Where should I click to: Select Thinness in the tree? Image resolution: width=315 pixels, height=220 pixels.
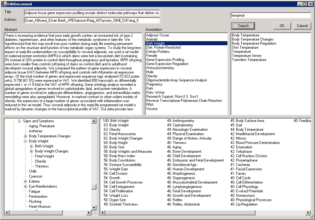pyautogui.click(x=42, y=166)
